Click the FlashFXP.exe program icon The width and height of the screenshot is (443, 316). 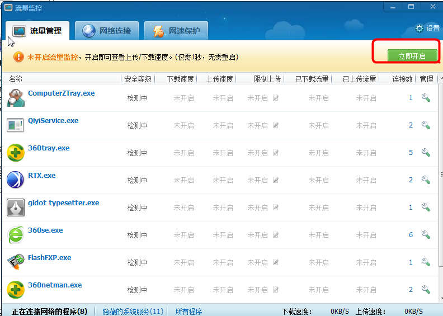click(x=16, y=262)
